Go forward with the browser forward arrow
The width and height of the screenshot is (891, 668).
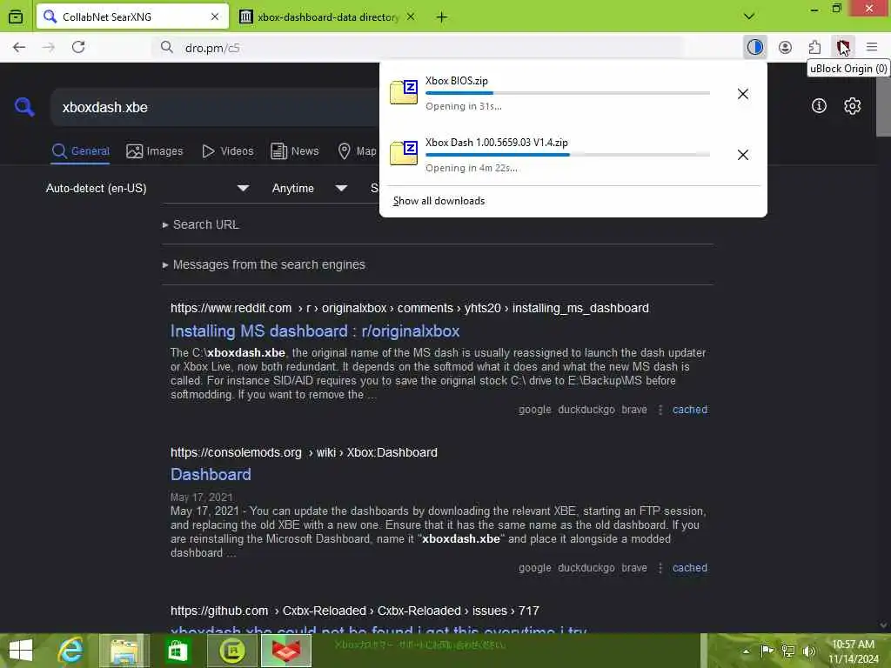[49, 47]
